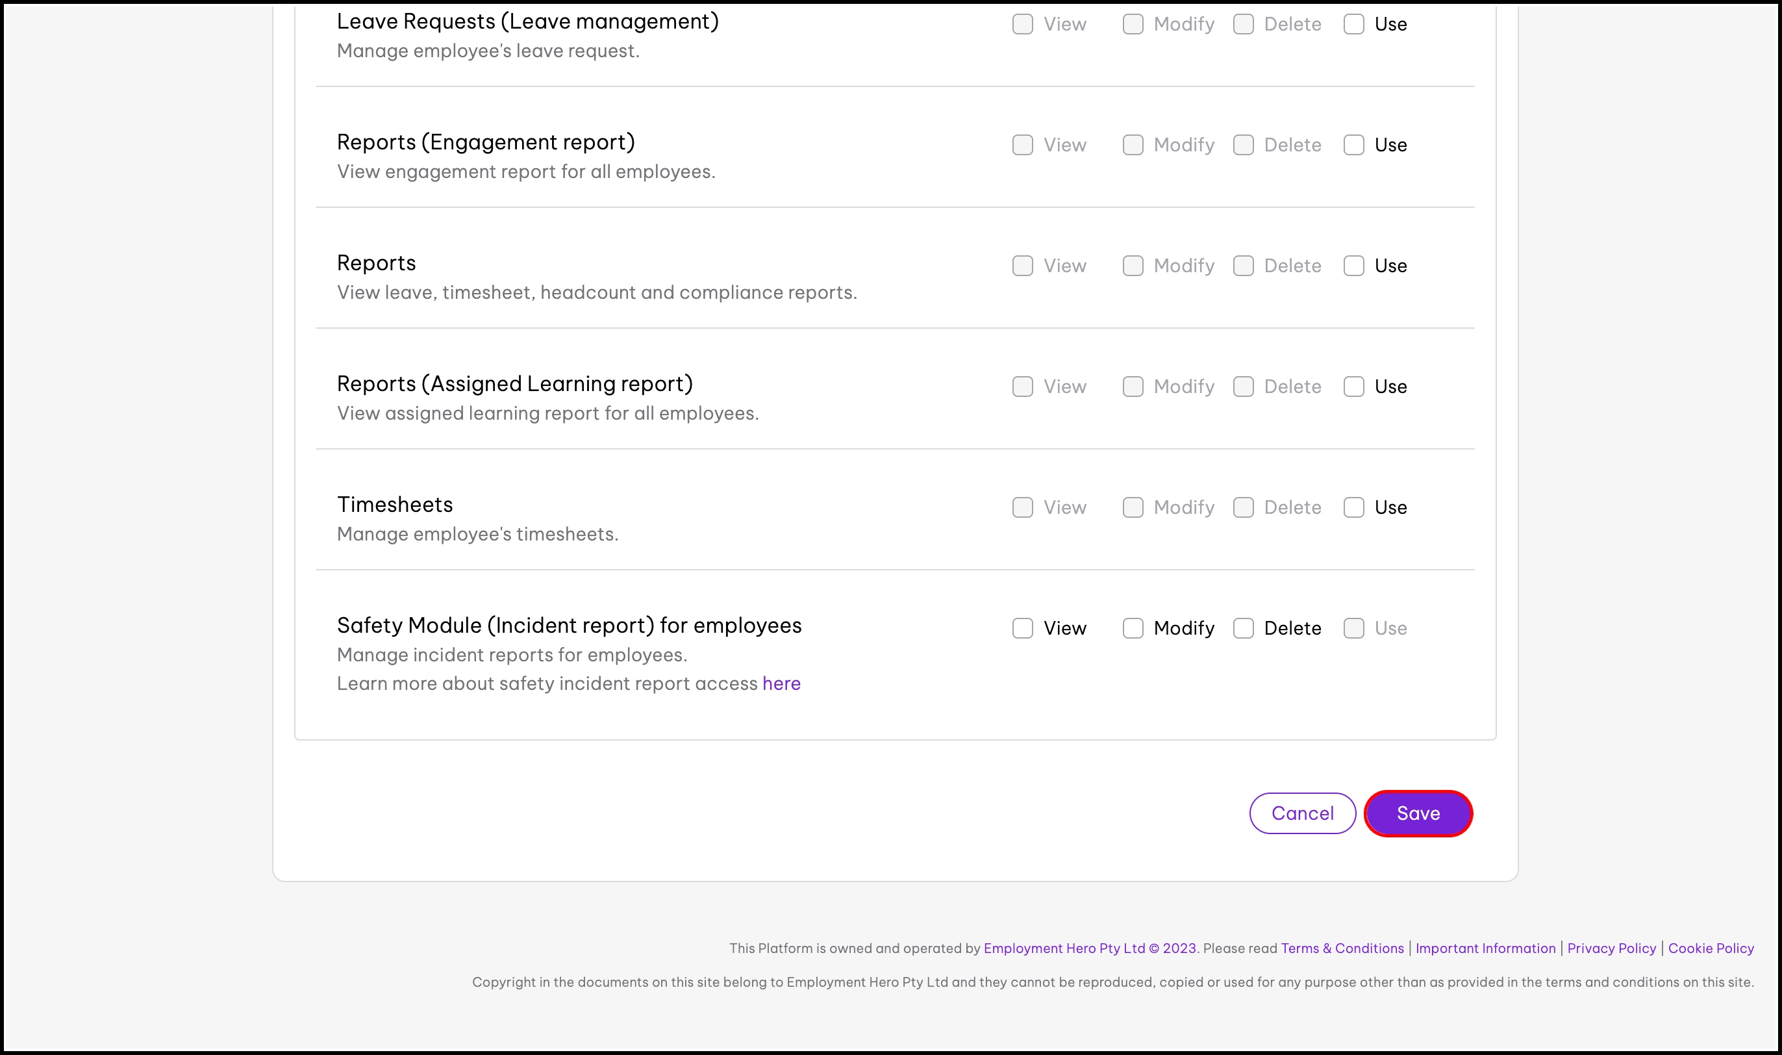Viewport: 1782px width, 1055px height.
Task: Open safety incident report access 'here' link
Action: pyautogui.click(x=781, y=684)
